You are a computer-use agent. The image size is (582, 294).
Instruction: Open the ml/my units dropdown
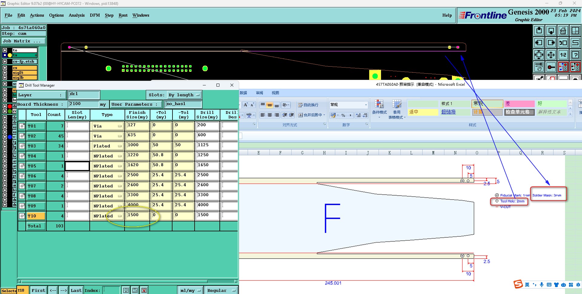(x=190, y=290)
